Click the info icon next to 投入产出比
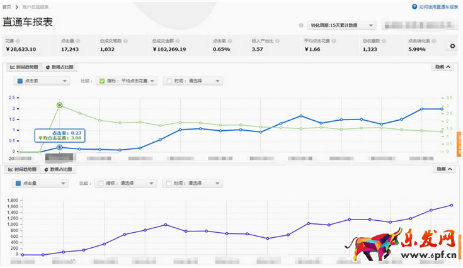 pos(277,40)
